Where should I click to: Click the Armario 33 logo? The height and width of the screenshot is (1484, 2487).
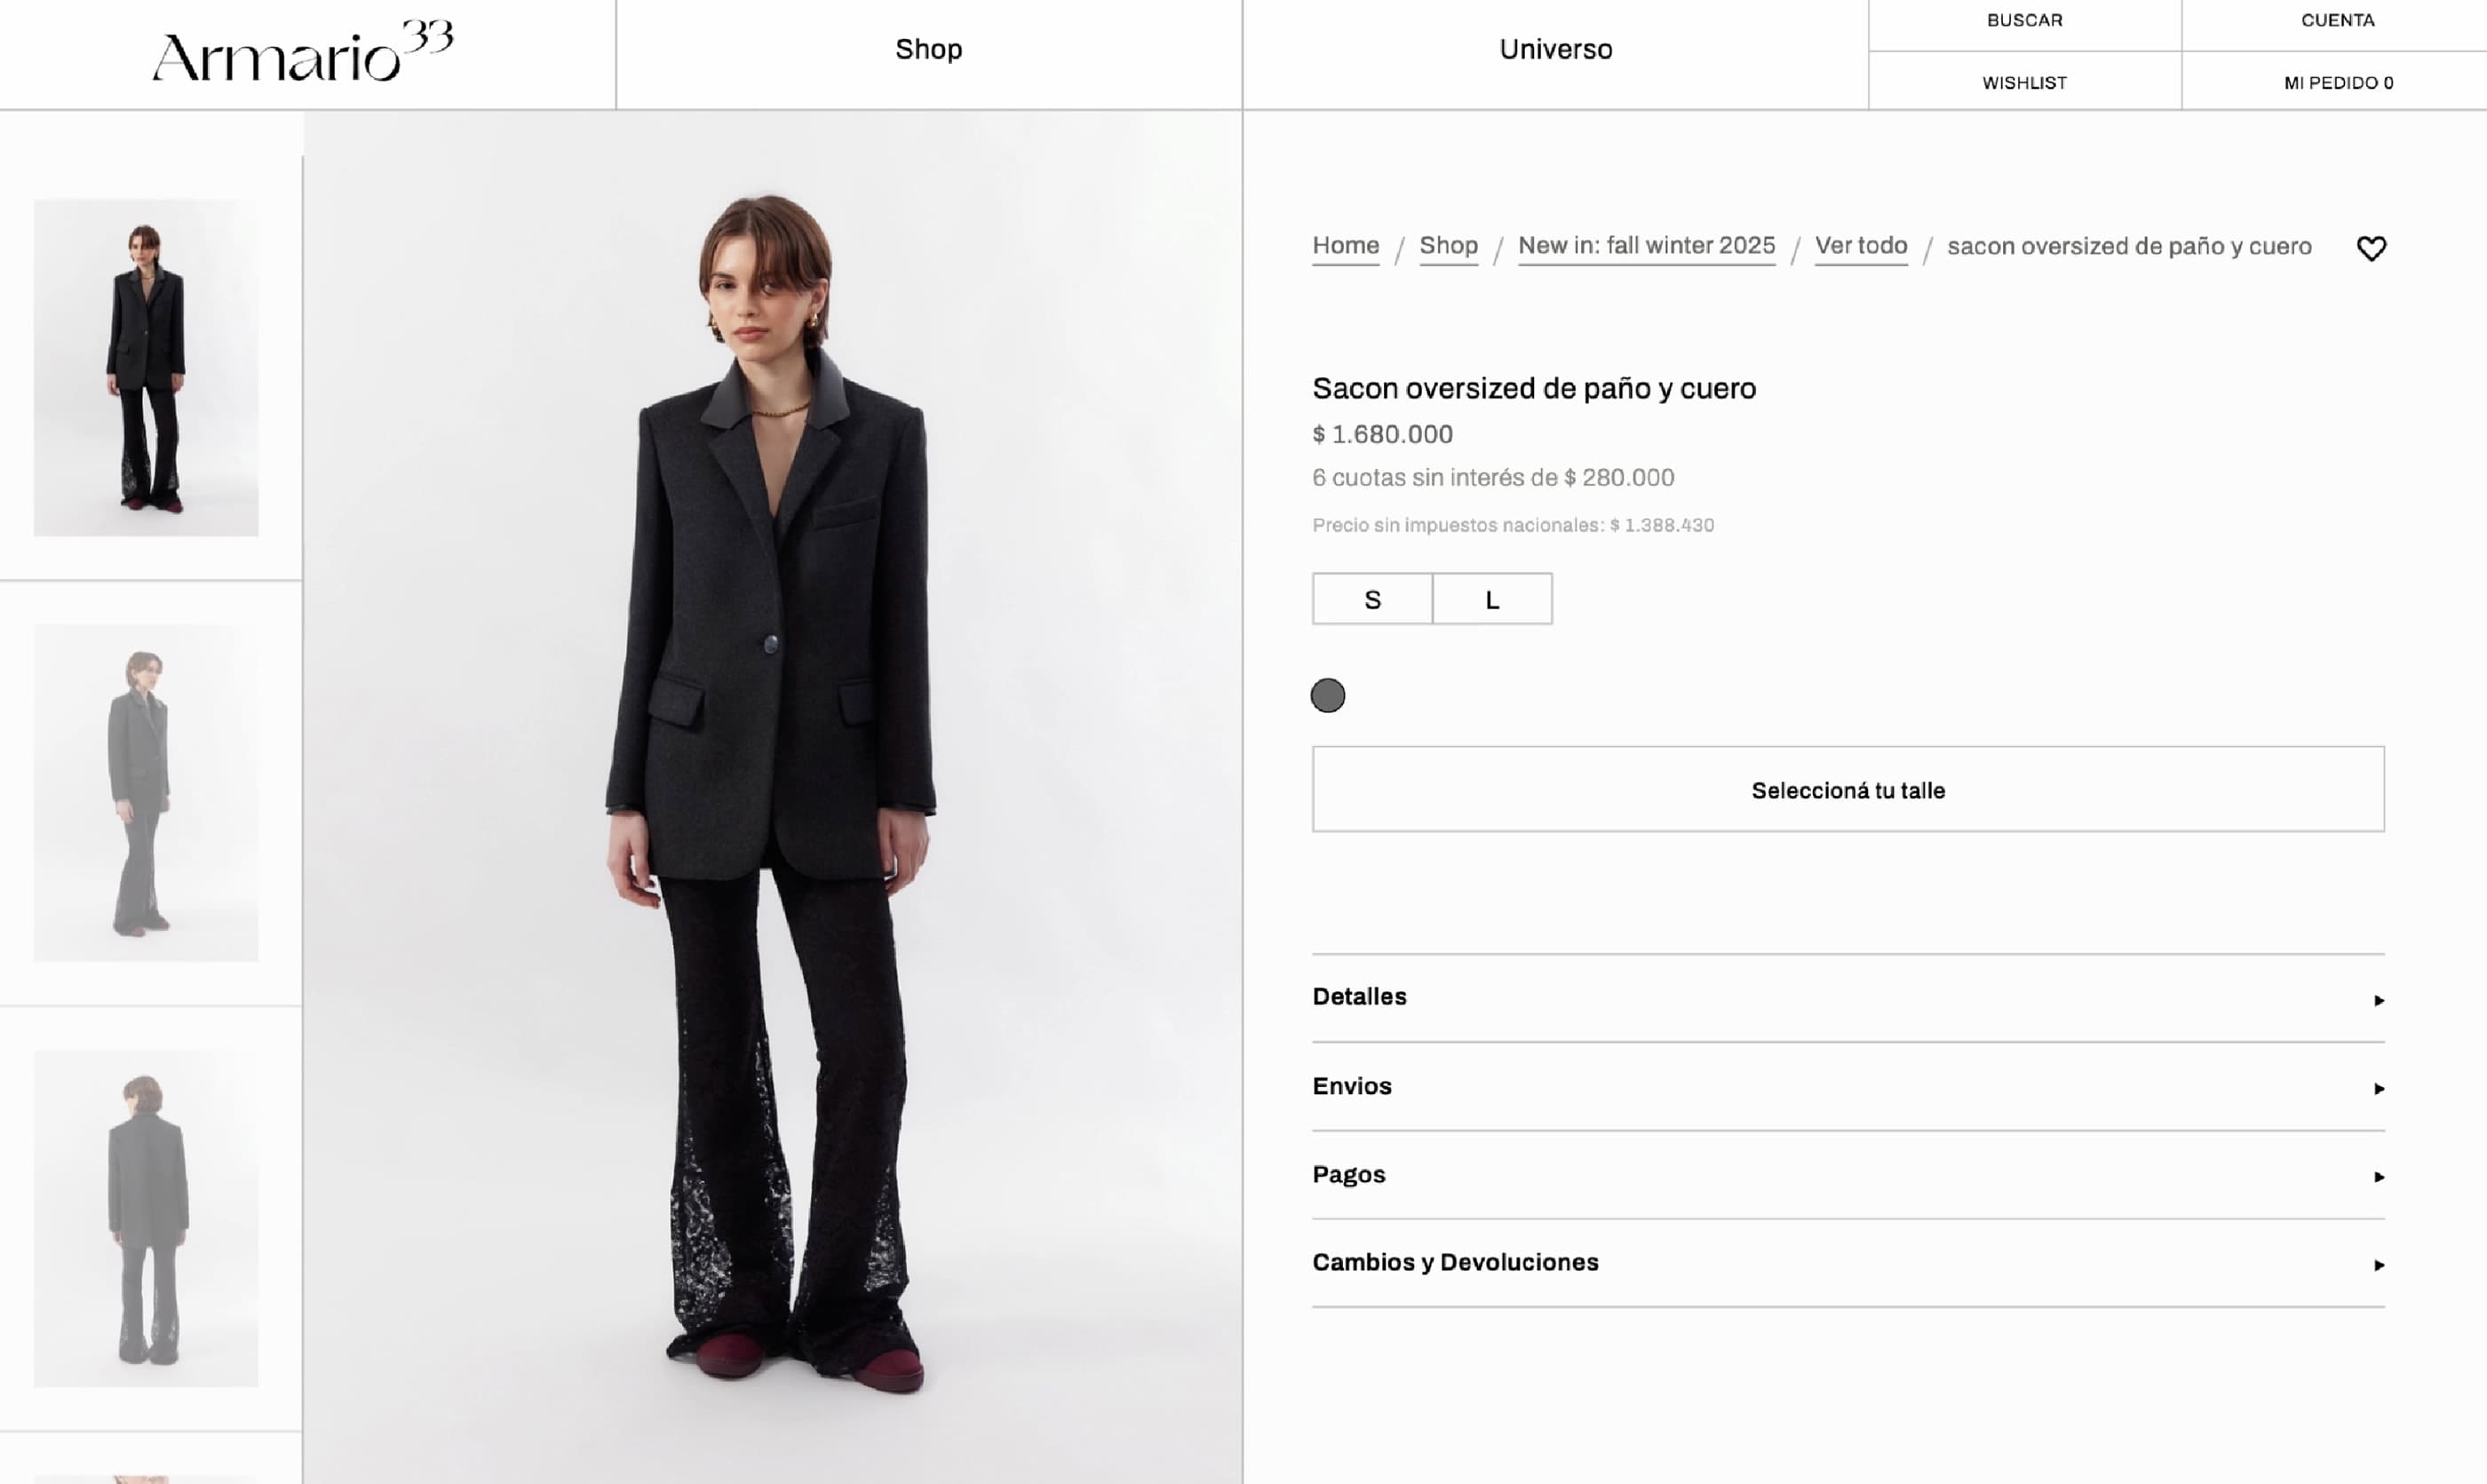[x=302, y=52]
